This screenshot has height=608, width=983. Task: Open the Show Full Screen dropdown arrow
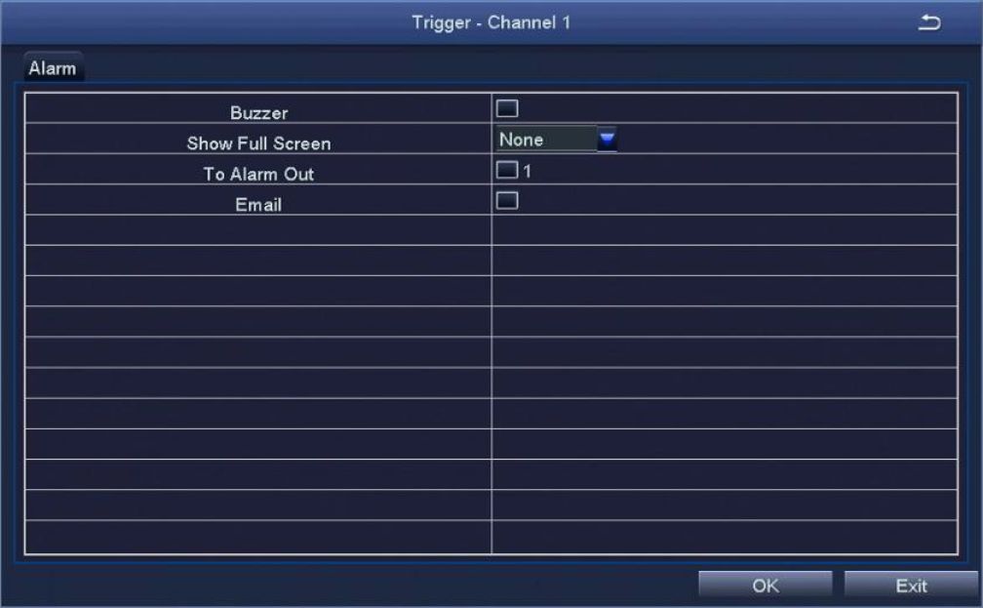(607, 140)
